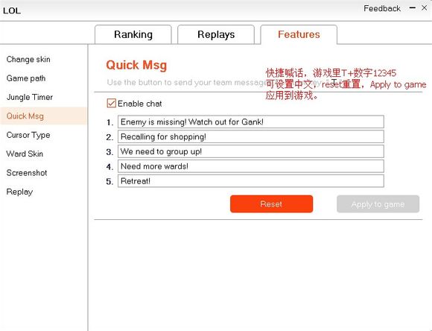Click the Recalling for shopping field
432x331 pixels.
point(251,137)
